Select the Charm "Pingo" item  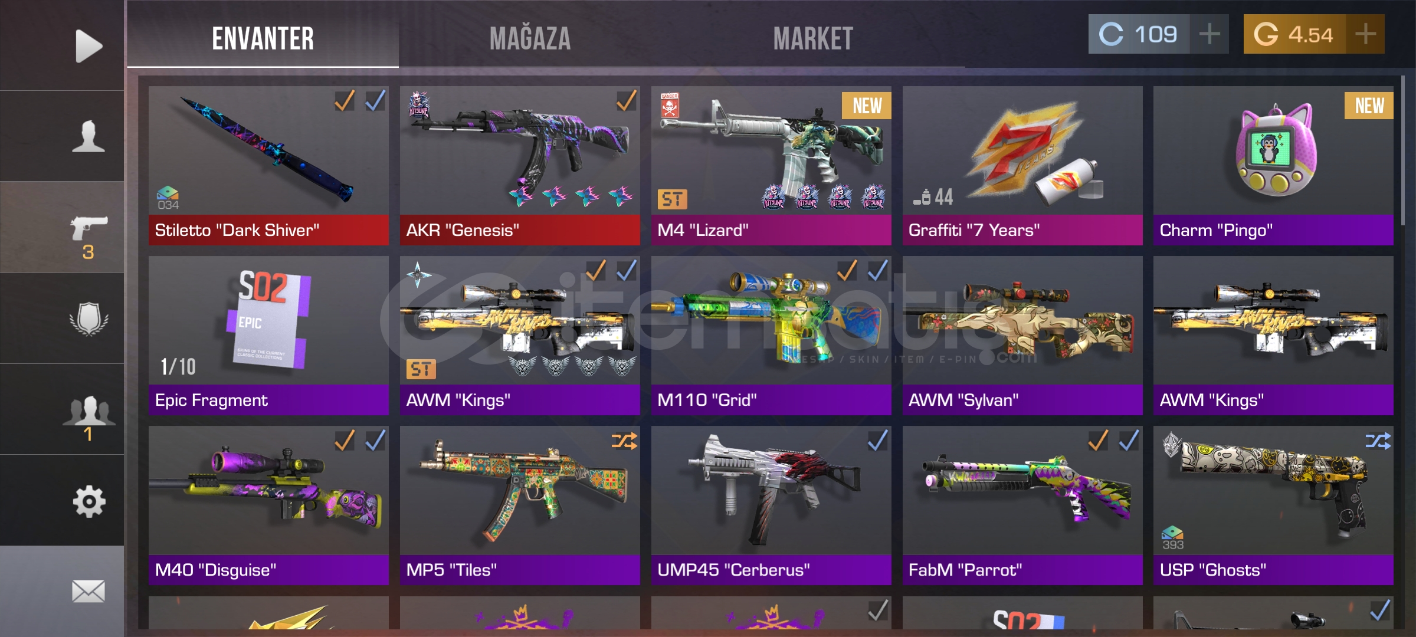[1273, 166]
